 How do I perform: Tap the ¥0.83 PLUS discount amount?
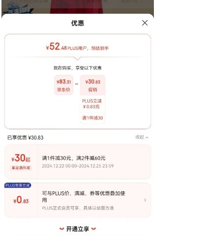click(x=21, y=200)
